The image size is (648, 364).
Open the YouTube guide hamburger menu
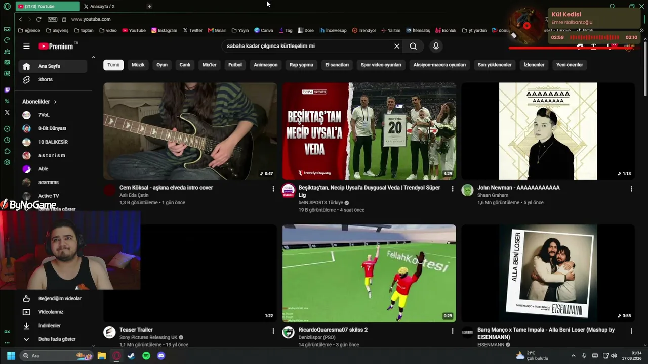click(x=26, y=46)
